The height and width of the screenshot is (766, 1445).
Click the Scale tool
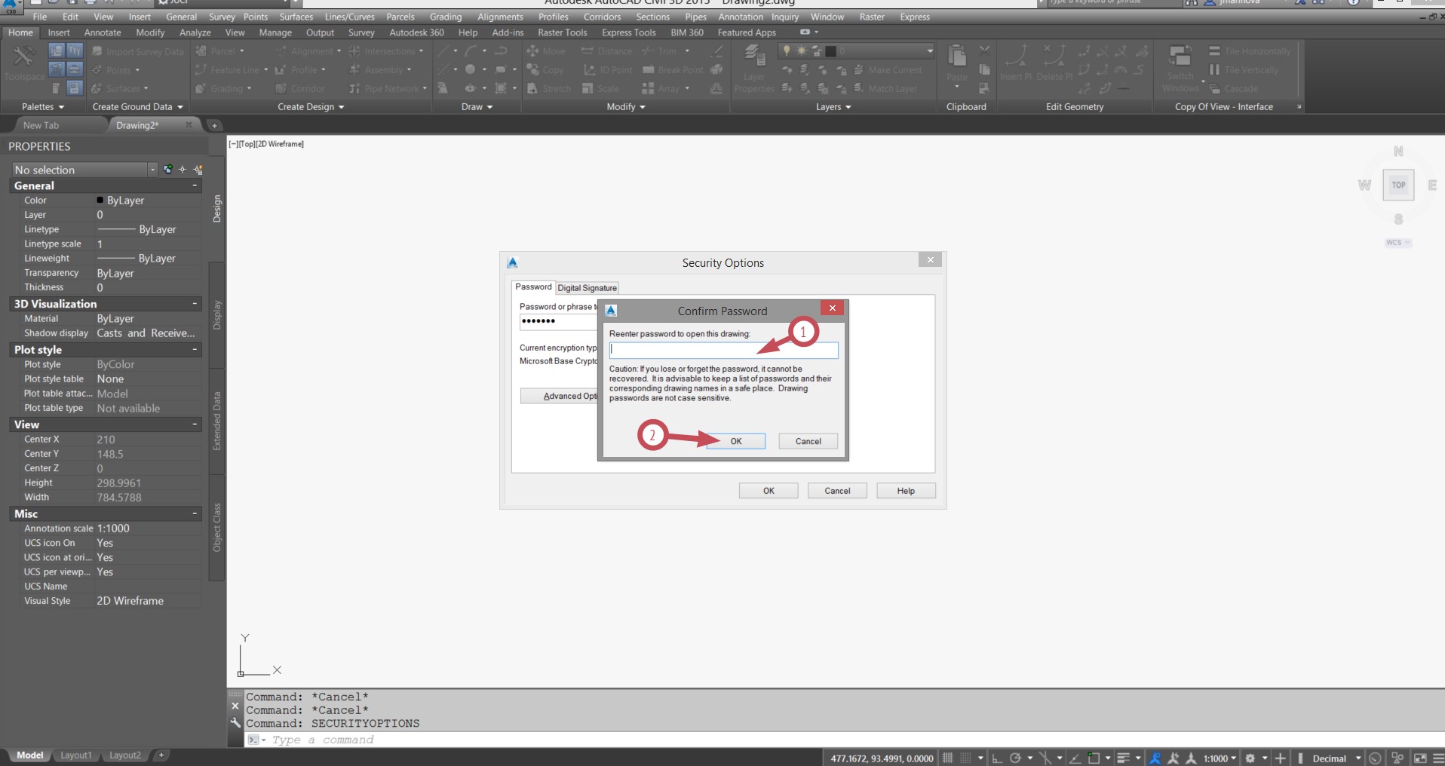[600, 89]
